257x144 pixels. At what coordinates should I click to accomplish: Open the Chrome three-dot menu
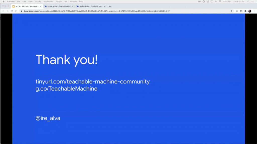tap(254, 11)
